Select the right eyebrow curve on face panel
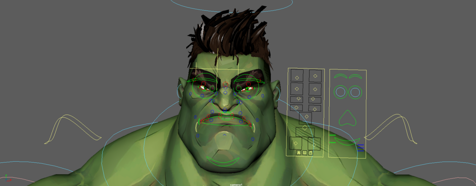This screenshot has height=186, width=476. coord(355,76)
